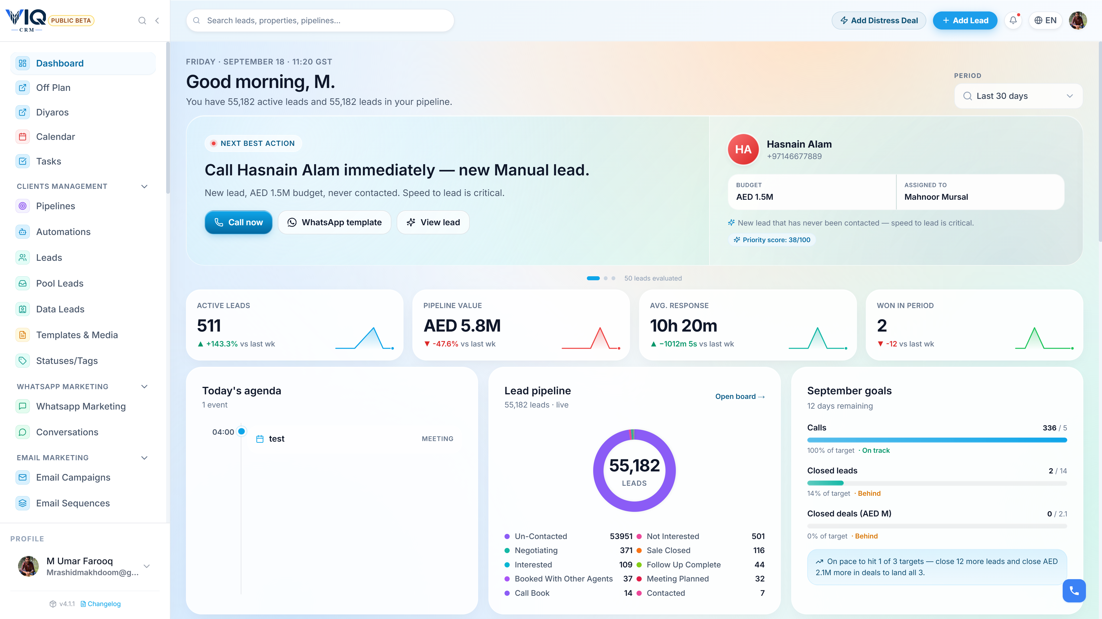The image size is (1102, 619).
Task: Click Add Distress Deal button
Action: point(879,20)
